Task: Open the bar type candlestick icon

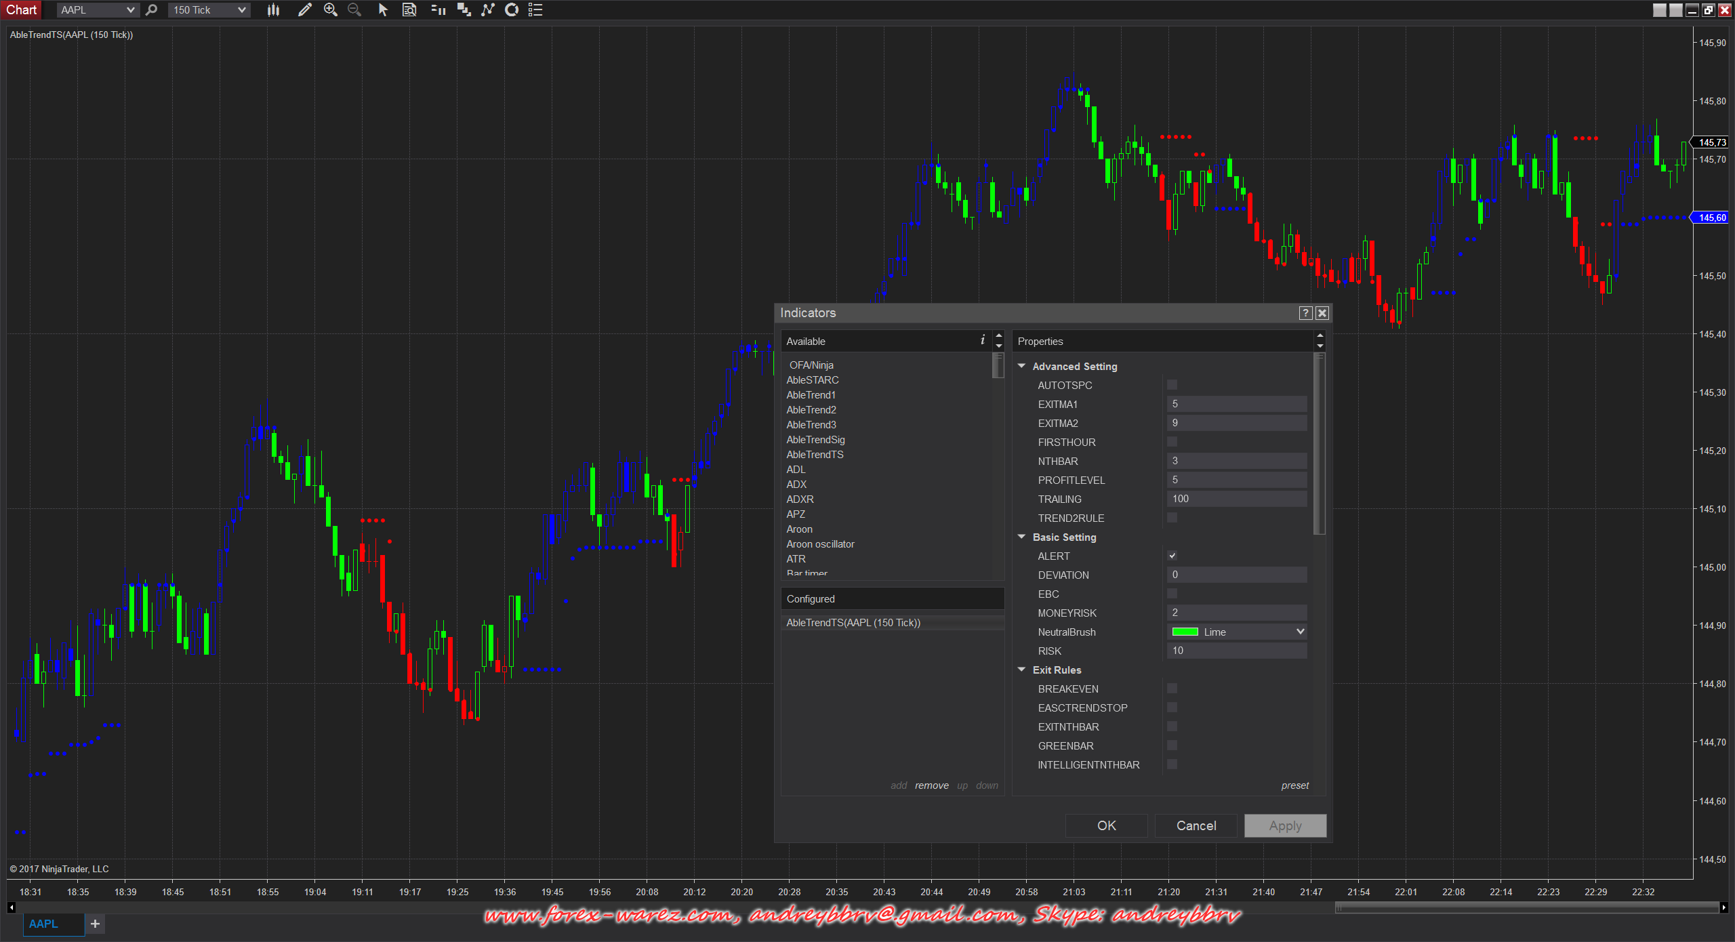Action: (273, 9)
